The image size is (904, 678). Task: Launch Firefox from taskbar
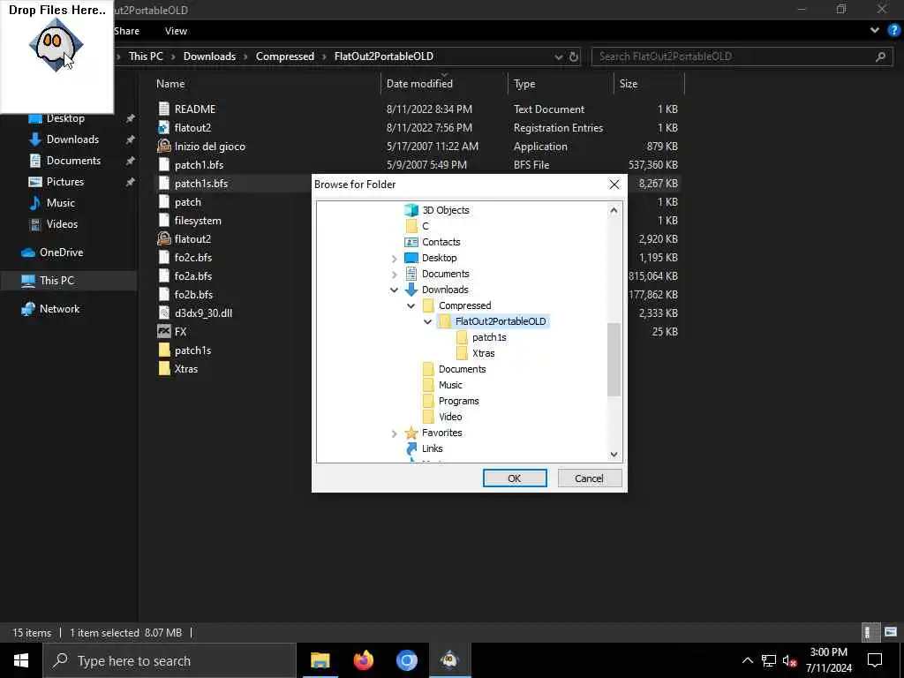363,660
